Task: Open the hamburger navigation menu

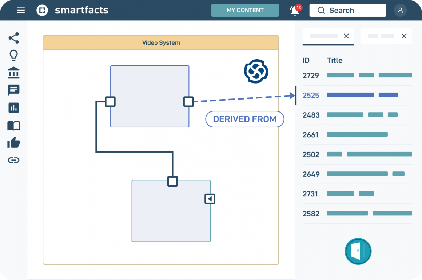Action: 21,10
